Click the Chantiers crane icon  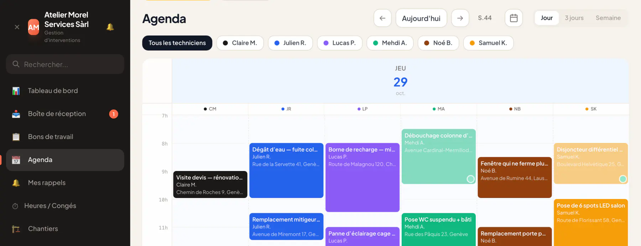[16, 229]
